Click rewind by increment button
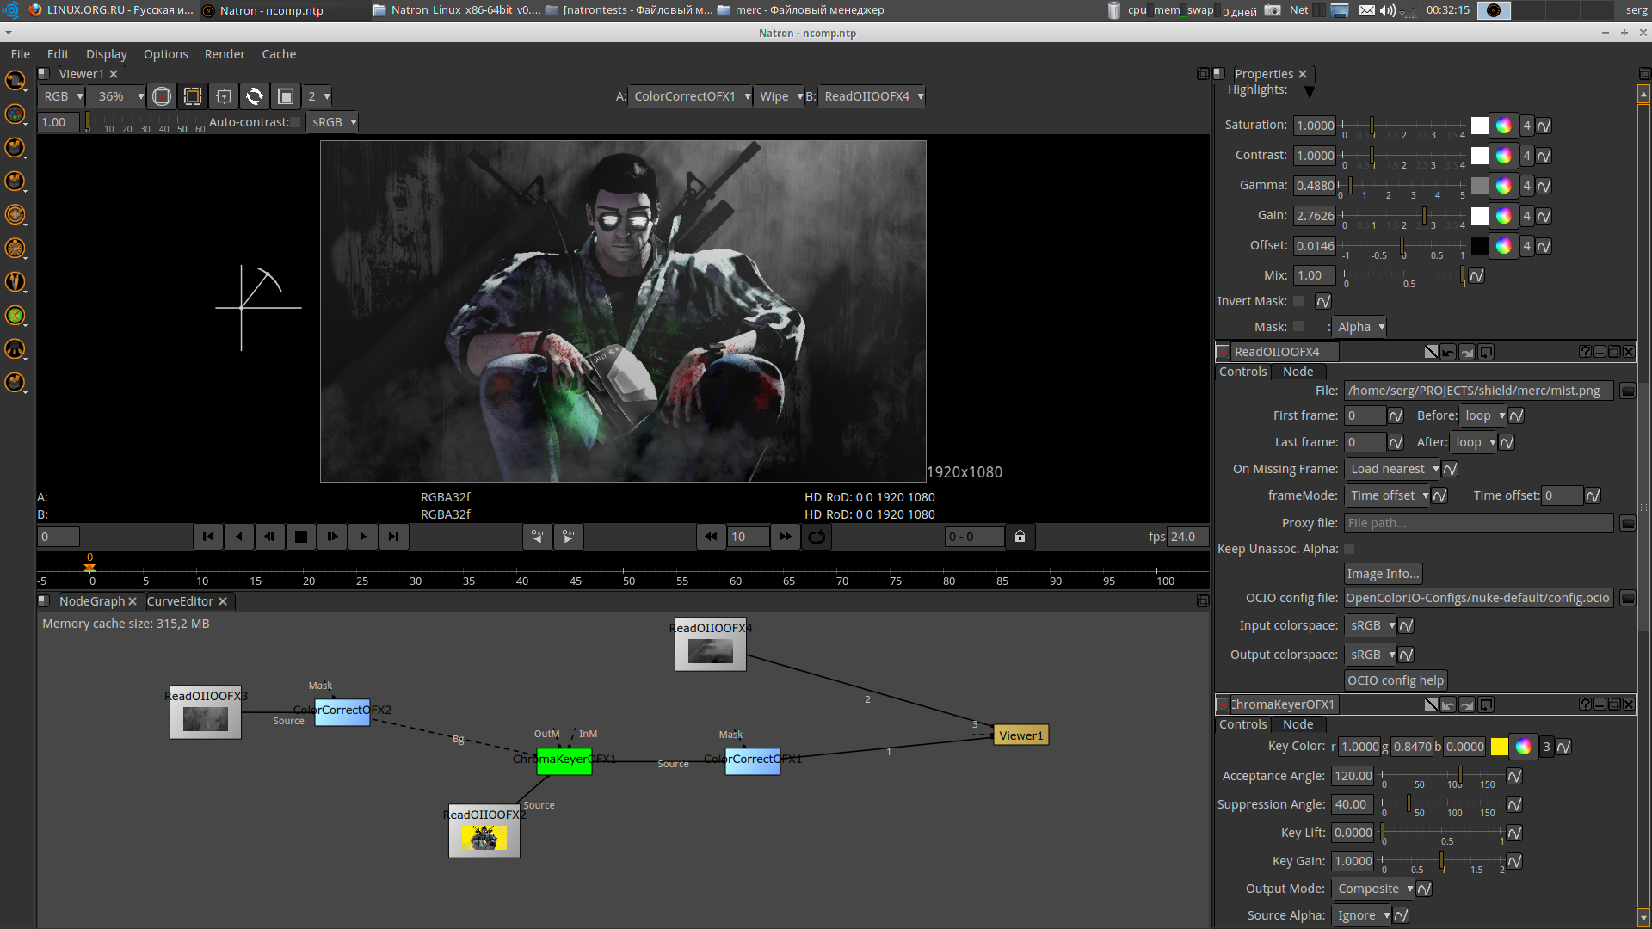 pos(711,537)
